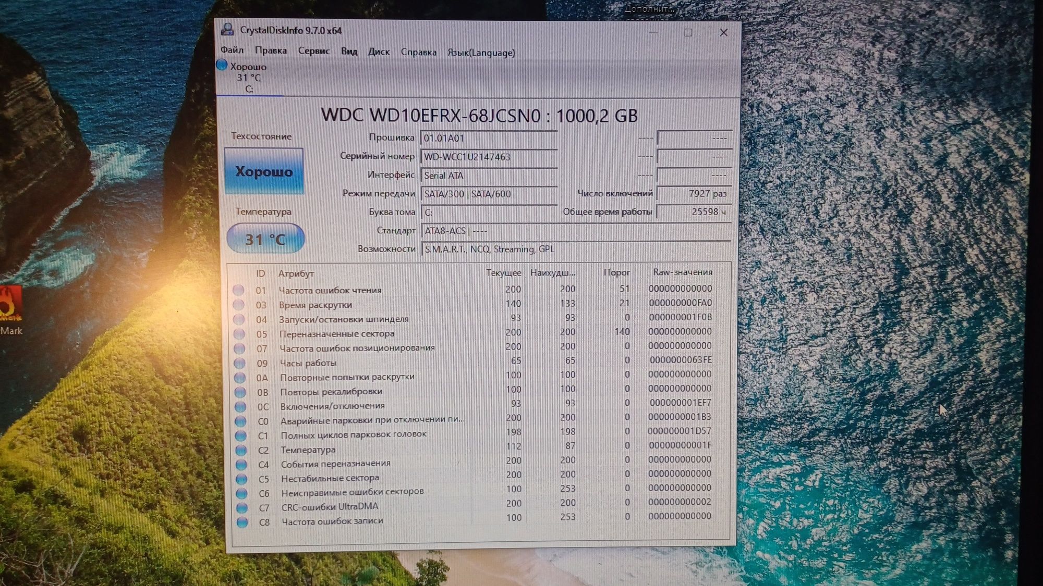Click the blue status circle next to Хорошо in the disk tab
This screenshot has width=1043, height=586.
click(222, 65)
